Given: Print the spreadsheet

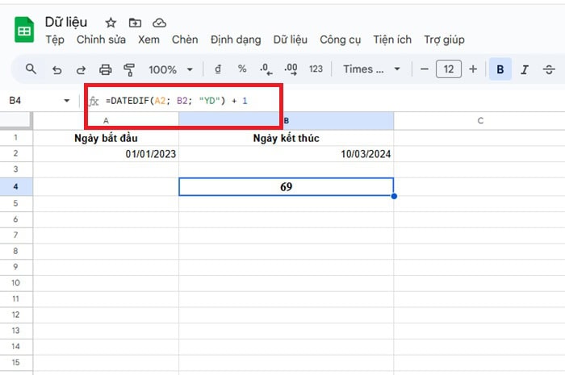Looking at the screenshot, I should coord(105,69).
